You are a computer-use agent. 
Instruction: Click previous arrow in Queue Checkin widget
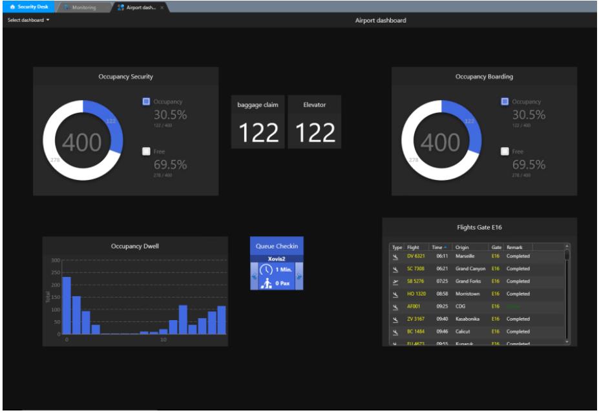(254, 276)
